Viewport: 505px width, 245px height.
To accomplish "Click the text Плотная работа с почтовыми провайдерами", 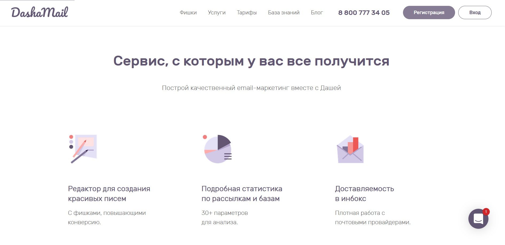I will [x=373, y=218].
